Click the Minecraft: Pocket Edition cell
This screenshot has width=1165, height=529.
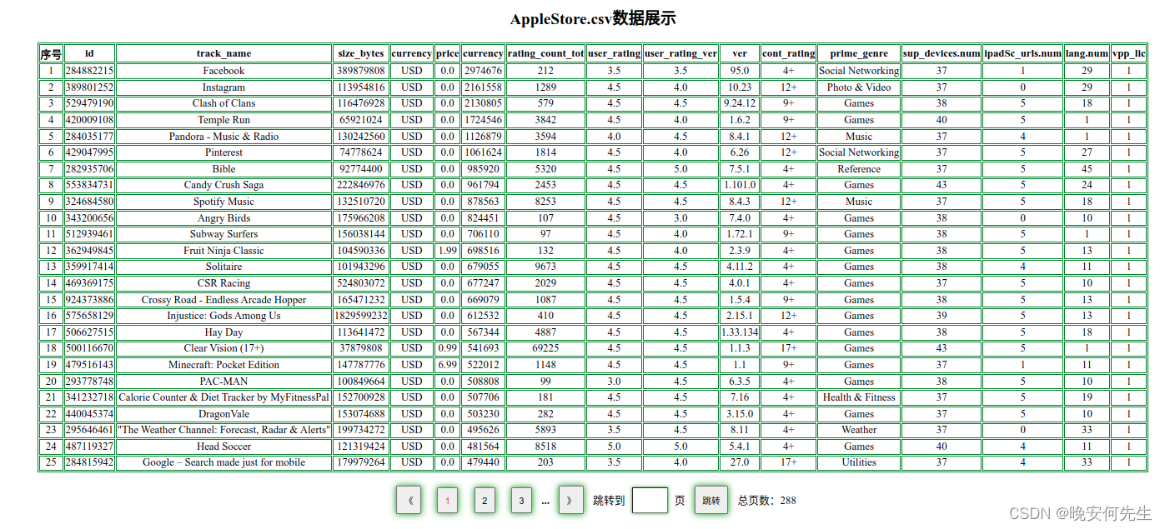(x=223, y=365)
